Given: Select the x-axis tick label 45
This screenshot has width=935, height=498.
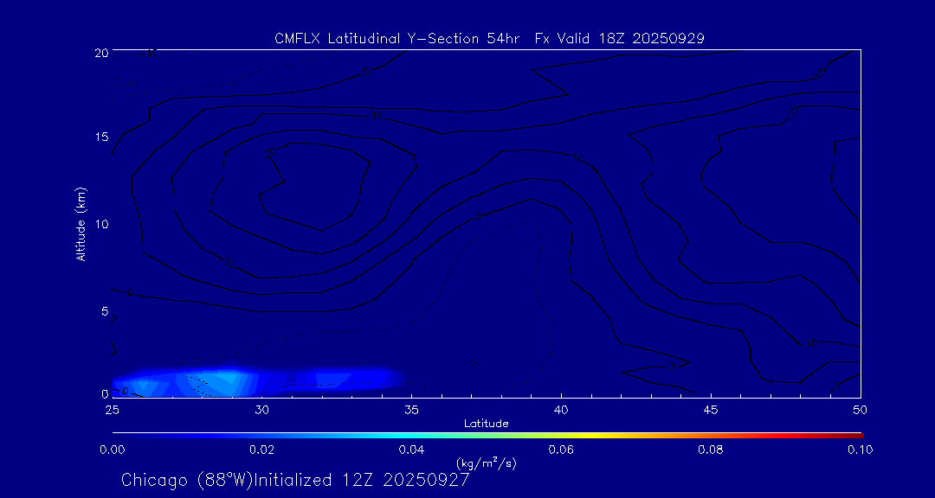Looking at the screenshot, I should coord(711,411).
